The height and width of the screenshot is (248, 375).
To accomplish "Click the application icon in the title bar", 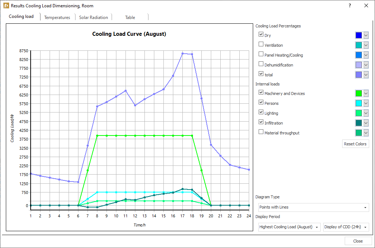I will pyautogui.click(x=5, y=5).
